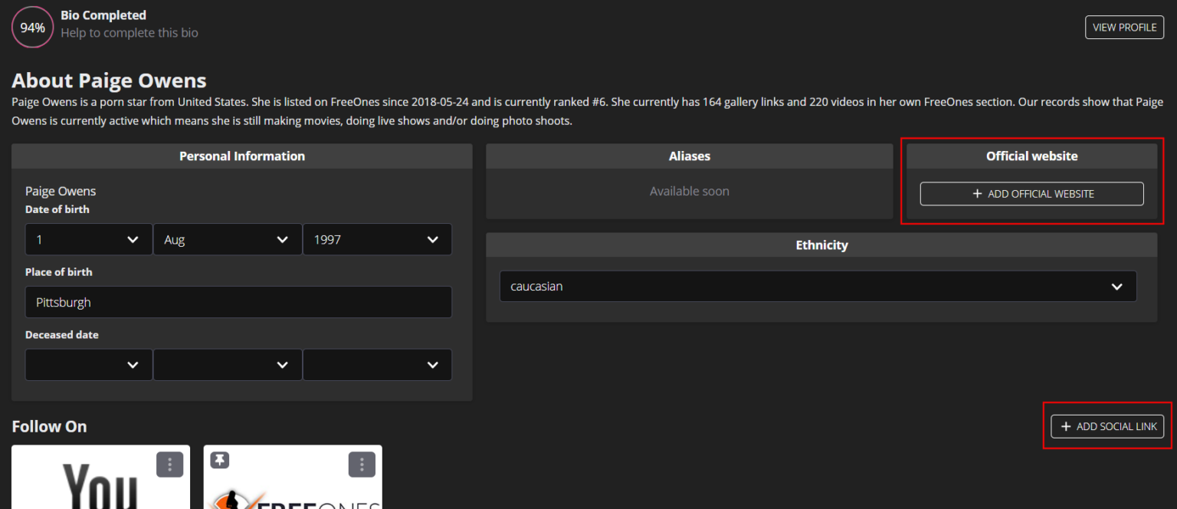Open the three-dot menu on YouTube card
The image size is (1177, 509).
[169, 464]
